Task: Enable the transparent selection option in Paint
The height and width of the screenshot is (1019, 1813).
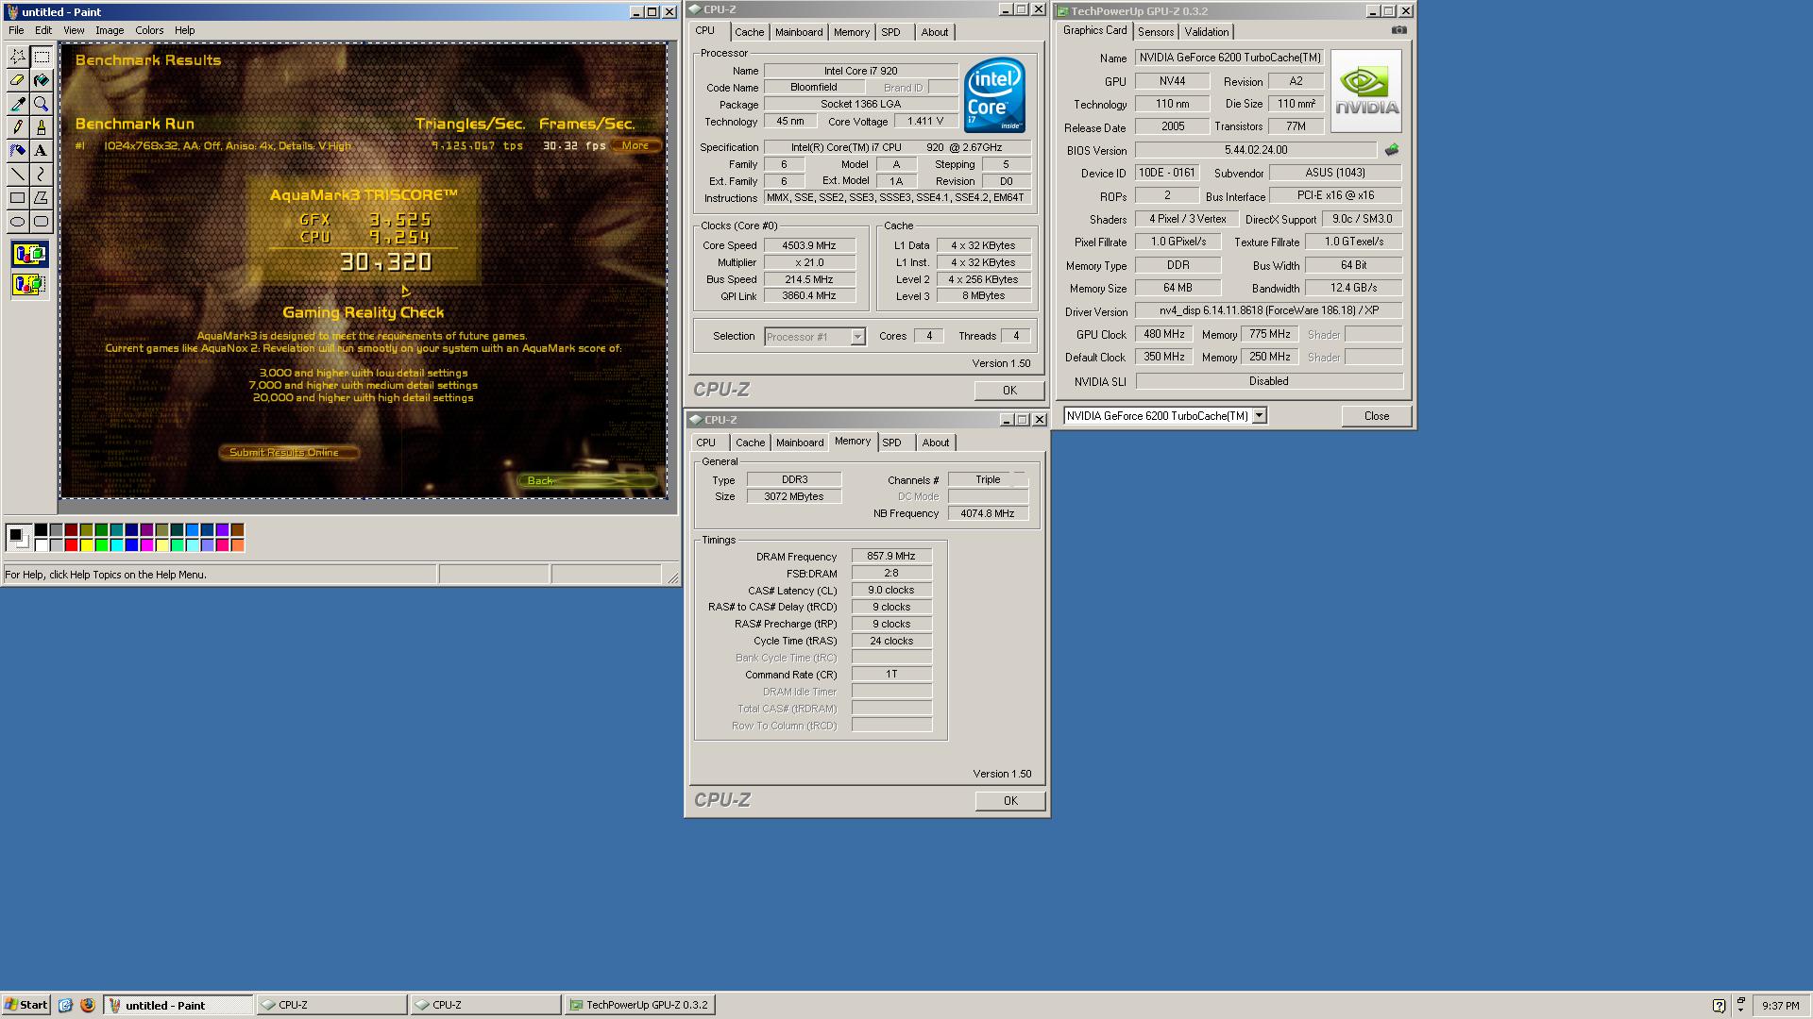Action: coord(29,283)
